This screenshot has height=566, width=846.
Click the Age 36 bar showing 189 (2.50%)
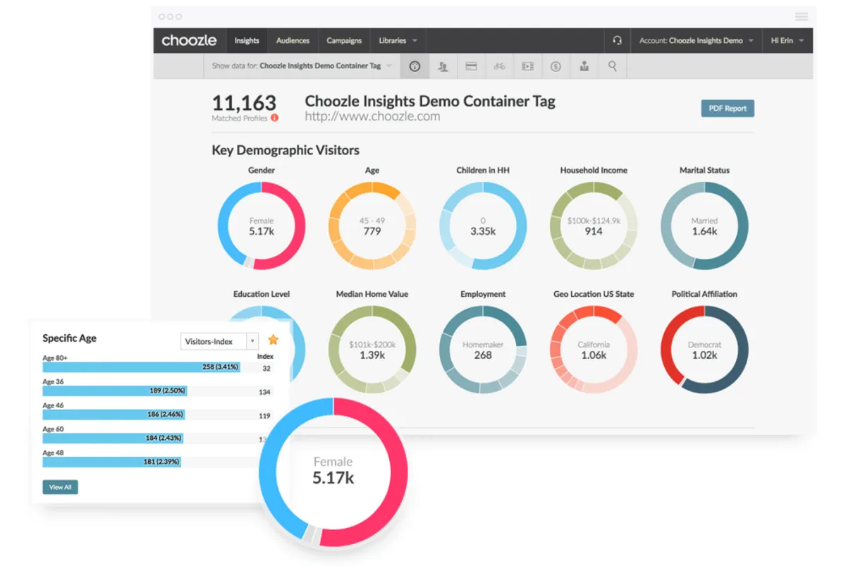pyautogui.click(x=115, y=390)
